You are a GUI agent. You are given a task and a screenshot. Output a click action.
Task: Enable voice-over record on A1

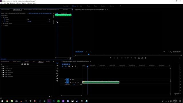click(78, 82)
